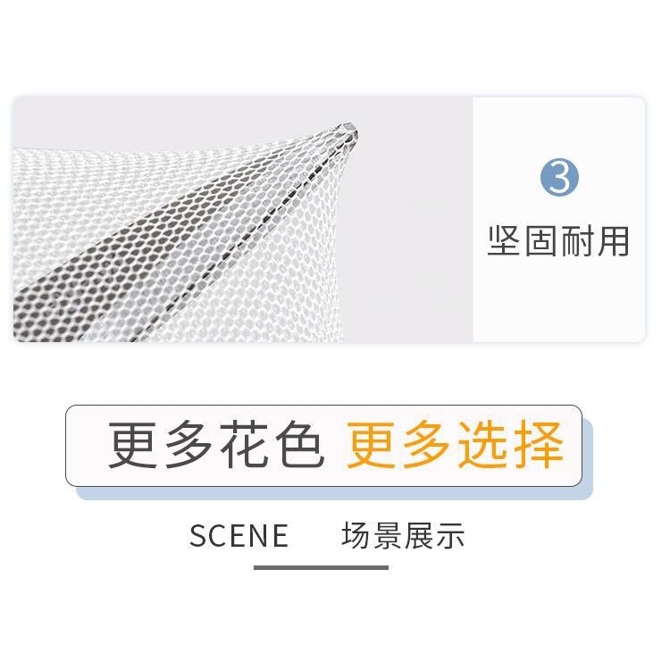Image resolution: width=670 pixels, height=670 pixels.
Task: Click the 示 character in 场景展示
Action: pyautogui.click(x=450, y=535)
